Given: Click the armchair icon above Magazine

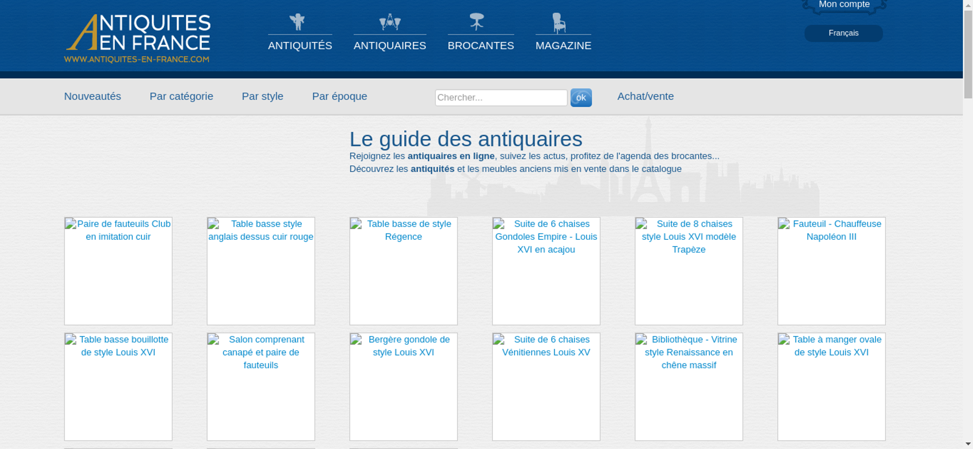Looking at the screenshot, I should pyautogui.click(x=559, y=23).
